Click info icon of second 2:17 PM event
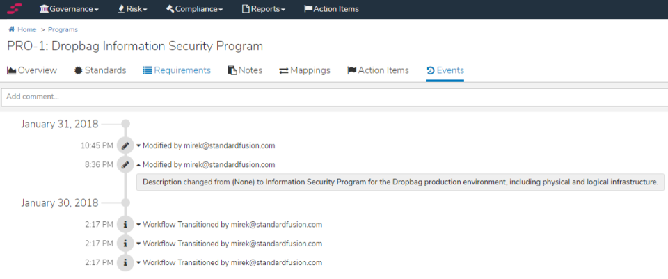668x279 pixels. pyautogui.click(x=125, y=244)
